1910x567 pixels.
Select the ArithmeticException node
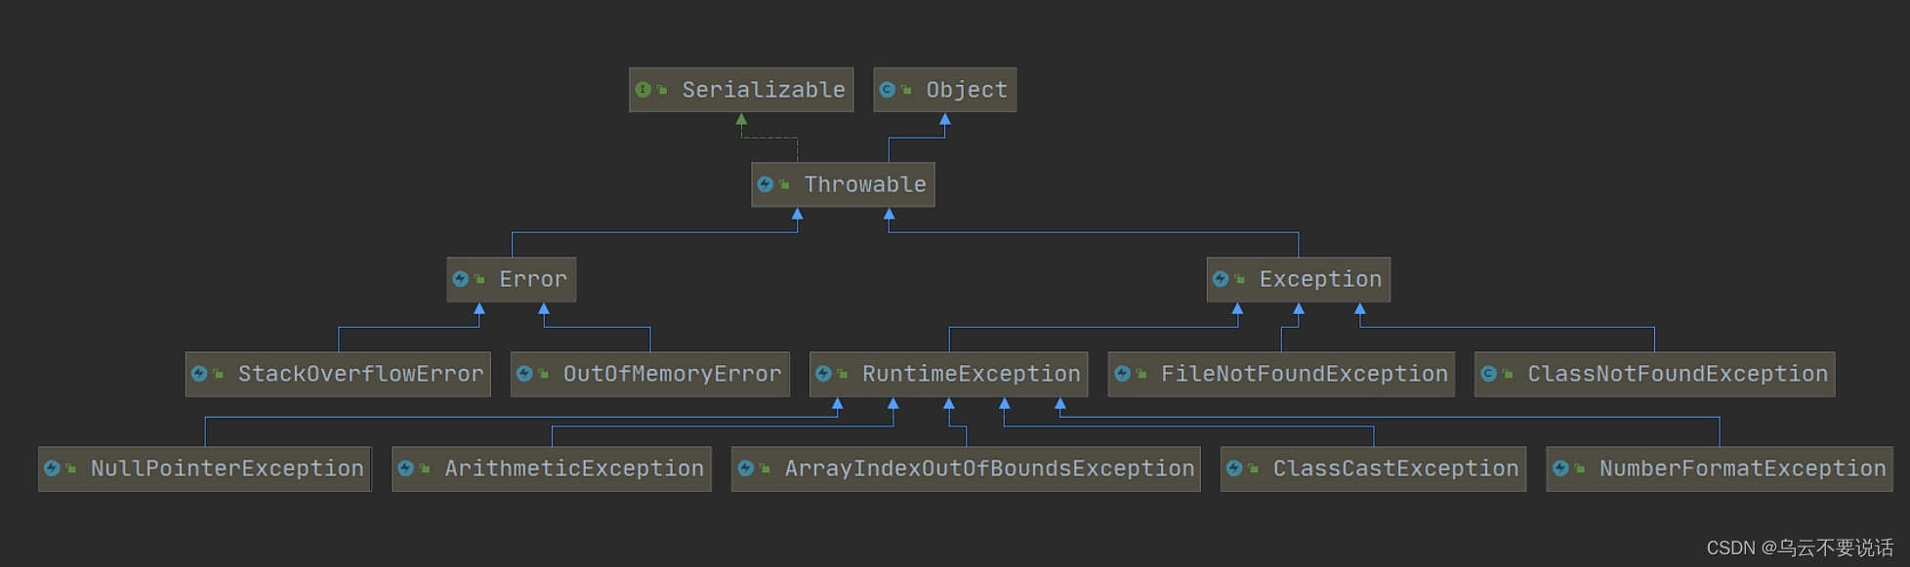coord(552,468)
